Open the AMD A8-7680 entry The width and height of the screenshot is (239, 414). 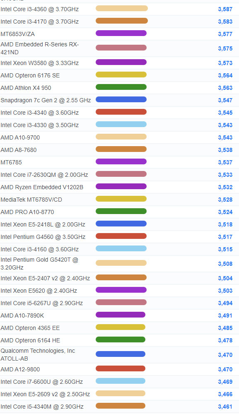[x=19, y=150]
